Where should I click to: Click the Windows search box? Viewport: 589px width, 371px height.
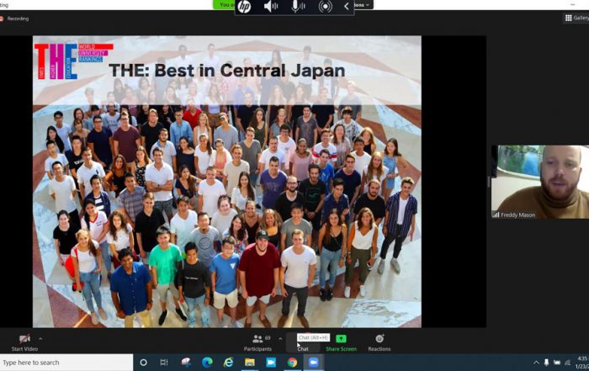[66, 363]
